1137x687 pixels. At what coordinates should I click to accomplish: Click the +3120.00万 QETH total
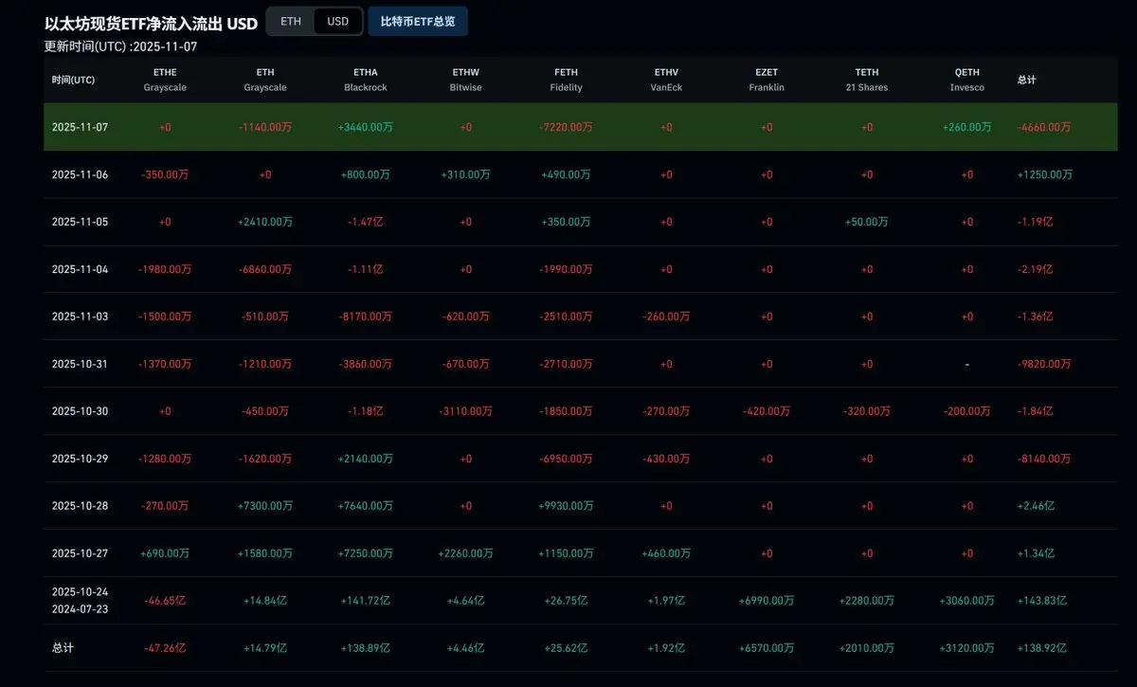[967, 648]
